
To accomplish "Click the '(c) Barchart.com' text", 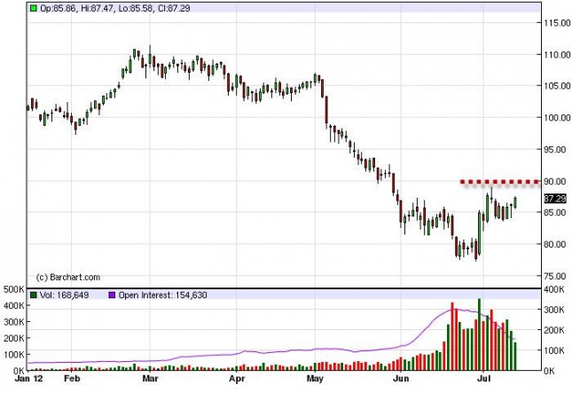I will (x=68, y=278).
